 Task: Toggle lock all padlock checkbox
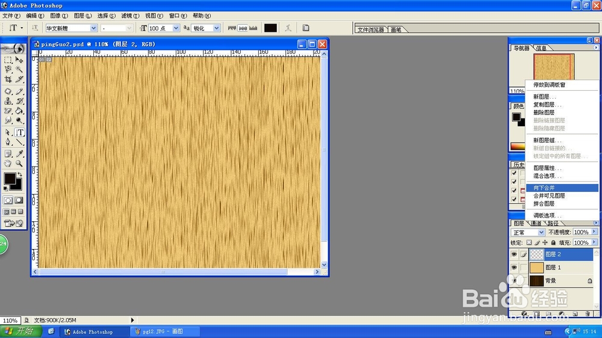[x=553, y=242]
